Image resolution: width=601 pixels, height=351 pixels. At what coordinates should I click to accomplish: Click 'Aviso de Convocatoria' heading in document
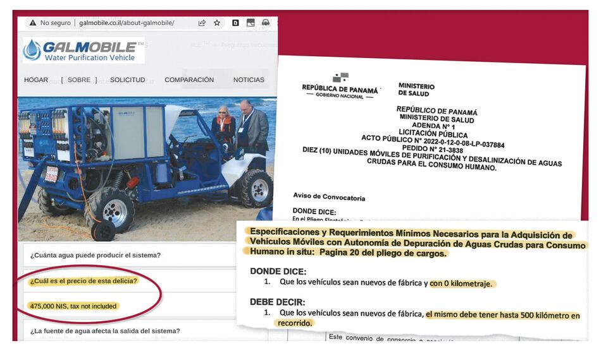tap(329, 197)
